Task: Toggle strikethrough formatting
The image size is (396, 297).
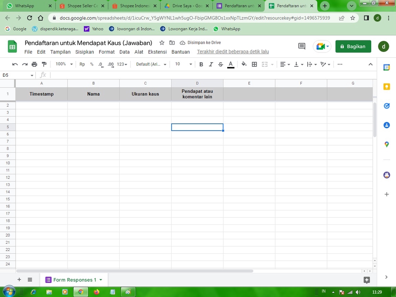Action: pyautogui.click(x=221, y=64)
